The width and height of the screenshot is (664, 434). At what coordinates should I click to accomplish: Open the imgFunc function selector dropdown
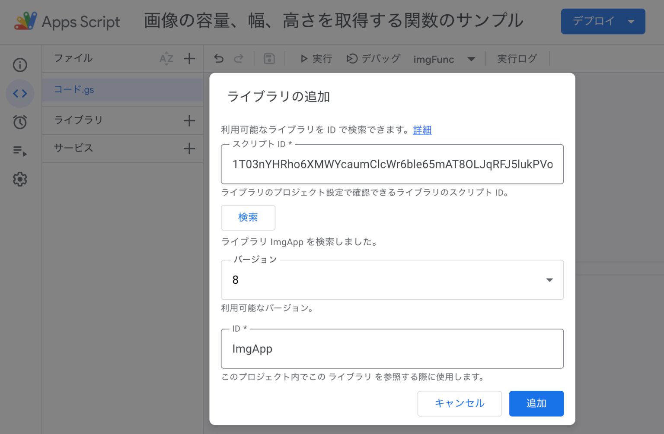[471, 59]
